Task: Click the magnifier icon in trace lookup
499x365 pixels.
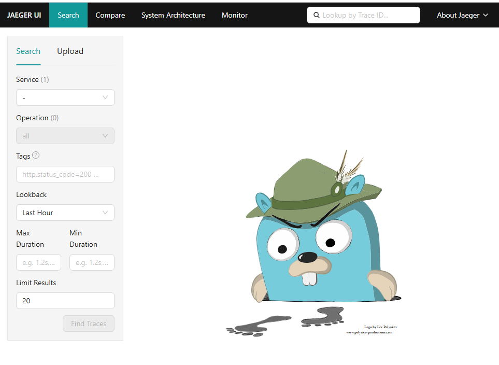Action: (317, 15)
